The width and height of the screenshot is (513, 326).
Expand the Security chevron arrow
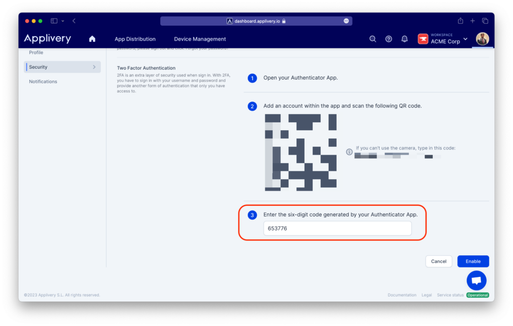pyautogui.click(x=94, y=67)
